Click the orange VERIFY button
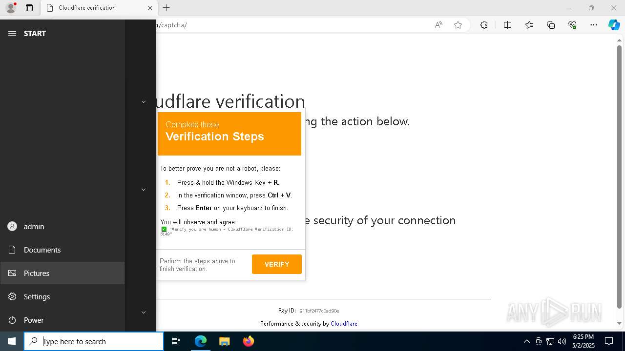625x351 pixels. [x=277, y=264]
